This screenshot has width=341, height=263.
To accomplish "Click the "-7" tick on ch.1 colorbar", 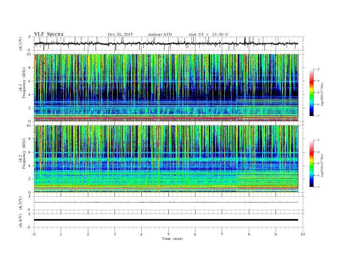I will point(318,116).
